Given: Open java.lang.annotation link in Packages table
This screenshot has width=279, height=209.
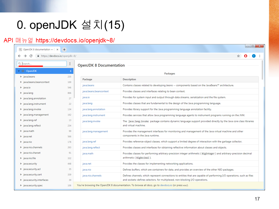Looking at the screenshot, I should [94, 109].
